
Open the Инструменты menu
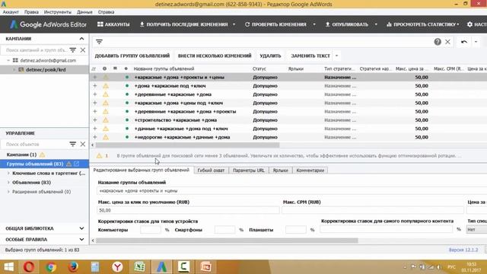click(x=58, y=12)
